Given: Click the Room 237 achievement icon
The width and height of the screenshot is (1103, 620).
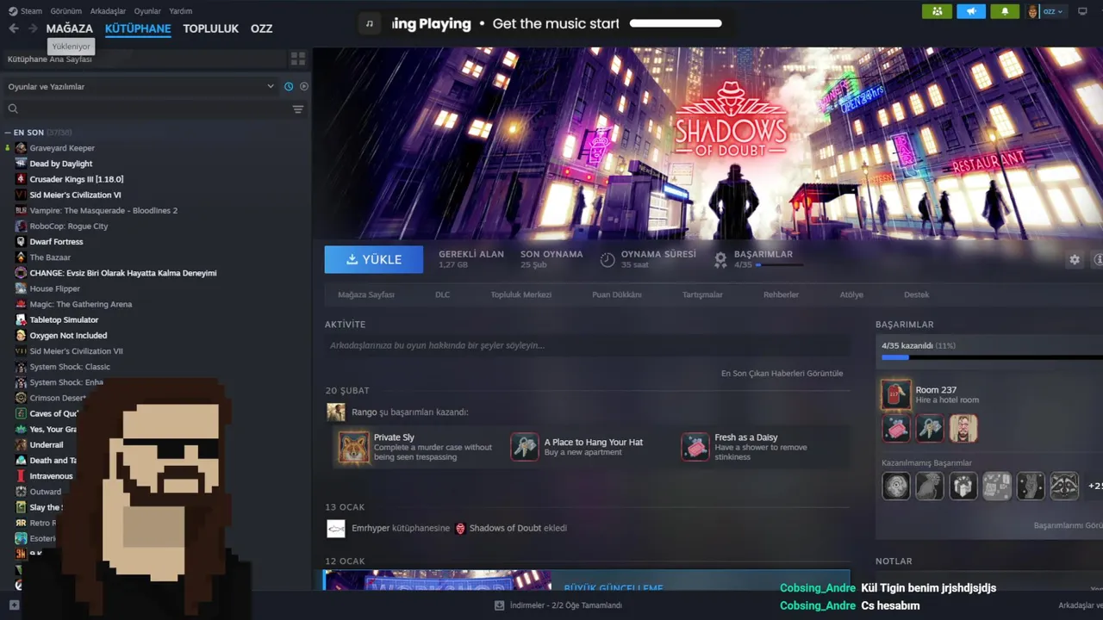Looking at the screenshot, I should click(896, 394).
